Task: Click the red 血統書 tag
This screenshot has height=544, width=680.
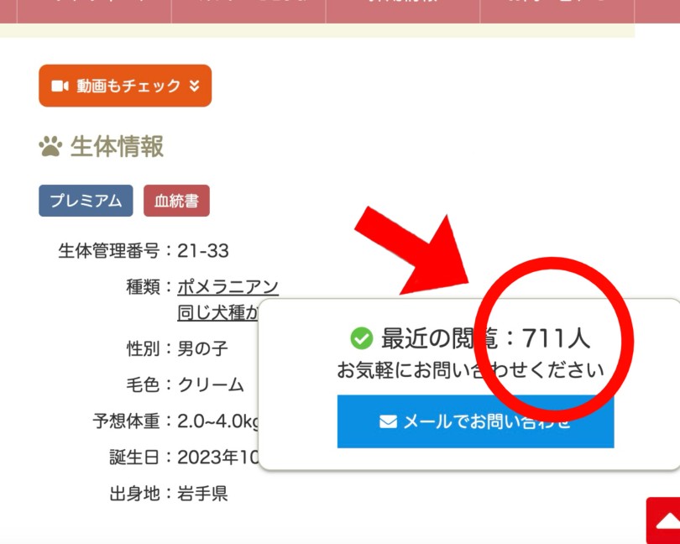Action: (176, 201)
